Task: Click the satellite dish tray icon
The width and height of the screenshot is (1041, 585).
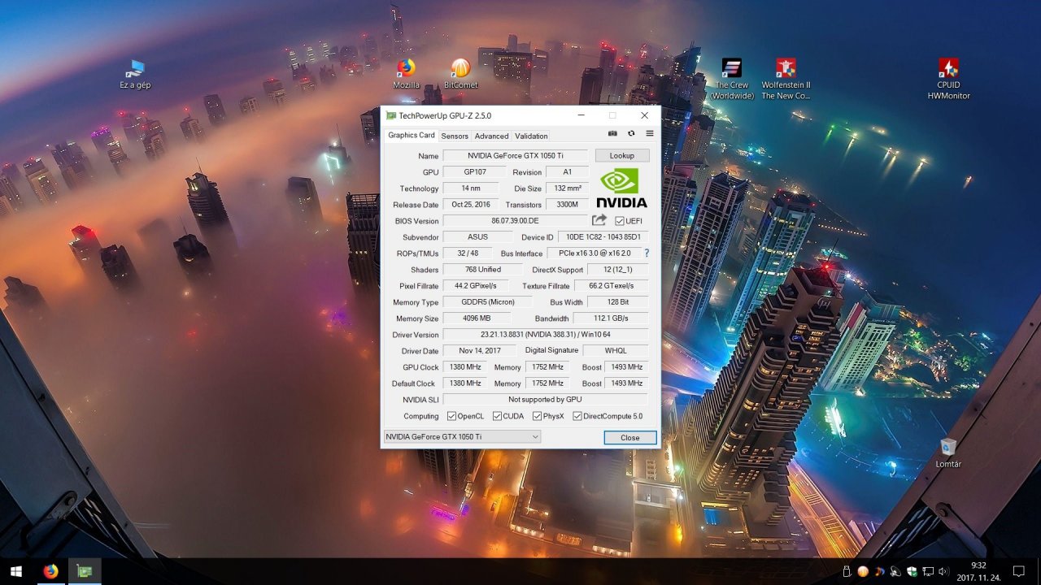Action: point(895,571)
